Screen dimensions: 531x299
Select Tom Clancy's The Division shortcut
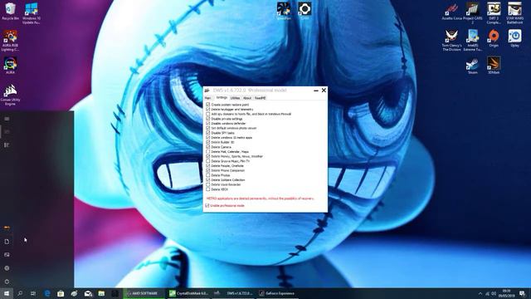[x=451, y=41]
